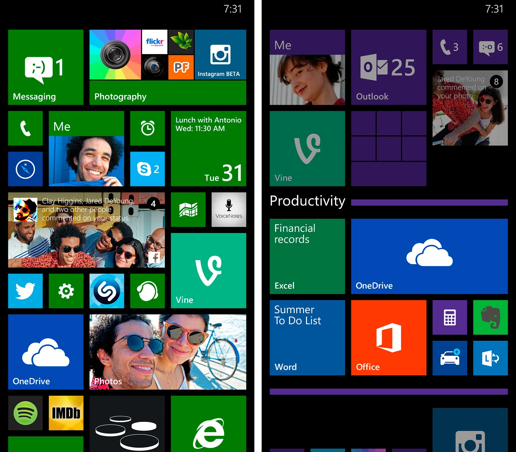Screen dimensions: 516x452
Task: Launch Skype showing two notifications
Action: click(147, 169)
